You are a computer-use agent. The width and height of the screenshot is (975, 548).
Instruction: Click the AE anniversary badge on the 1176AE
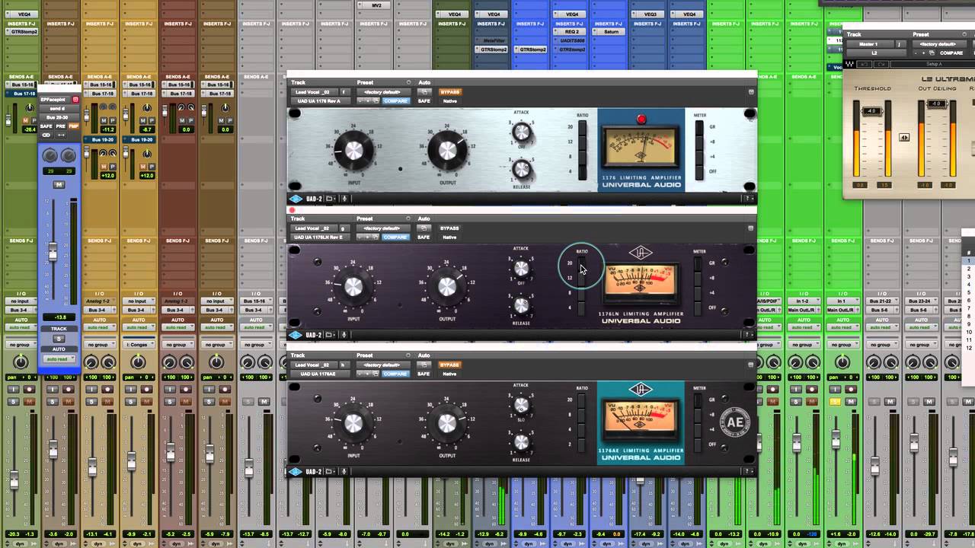click(x=736, y=422)
